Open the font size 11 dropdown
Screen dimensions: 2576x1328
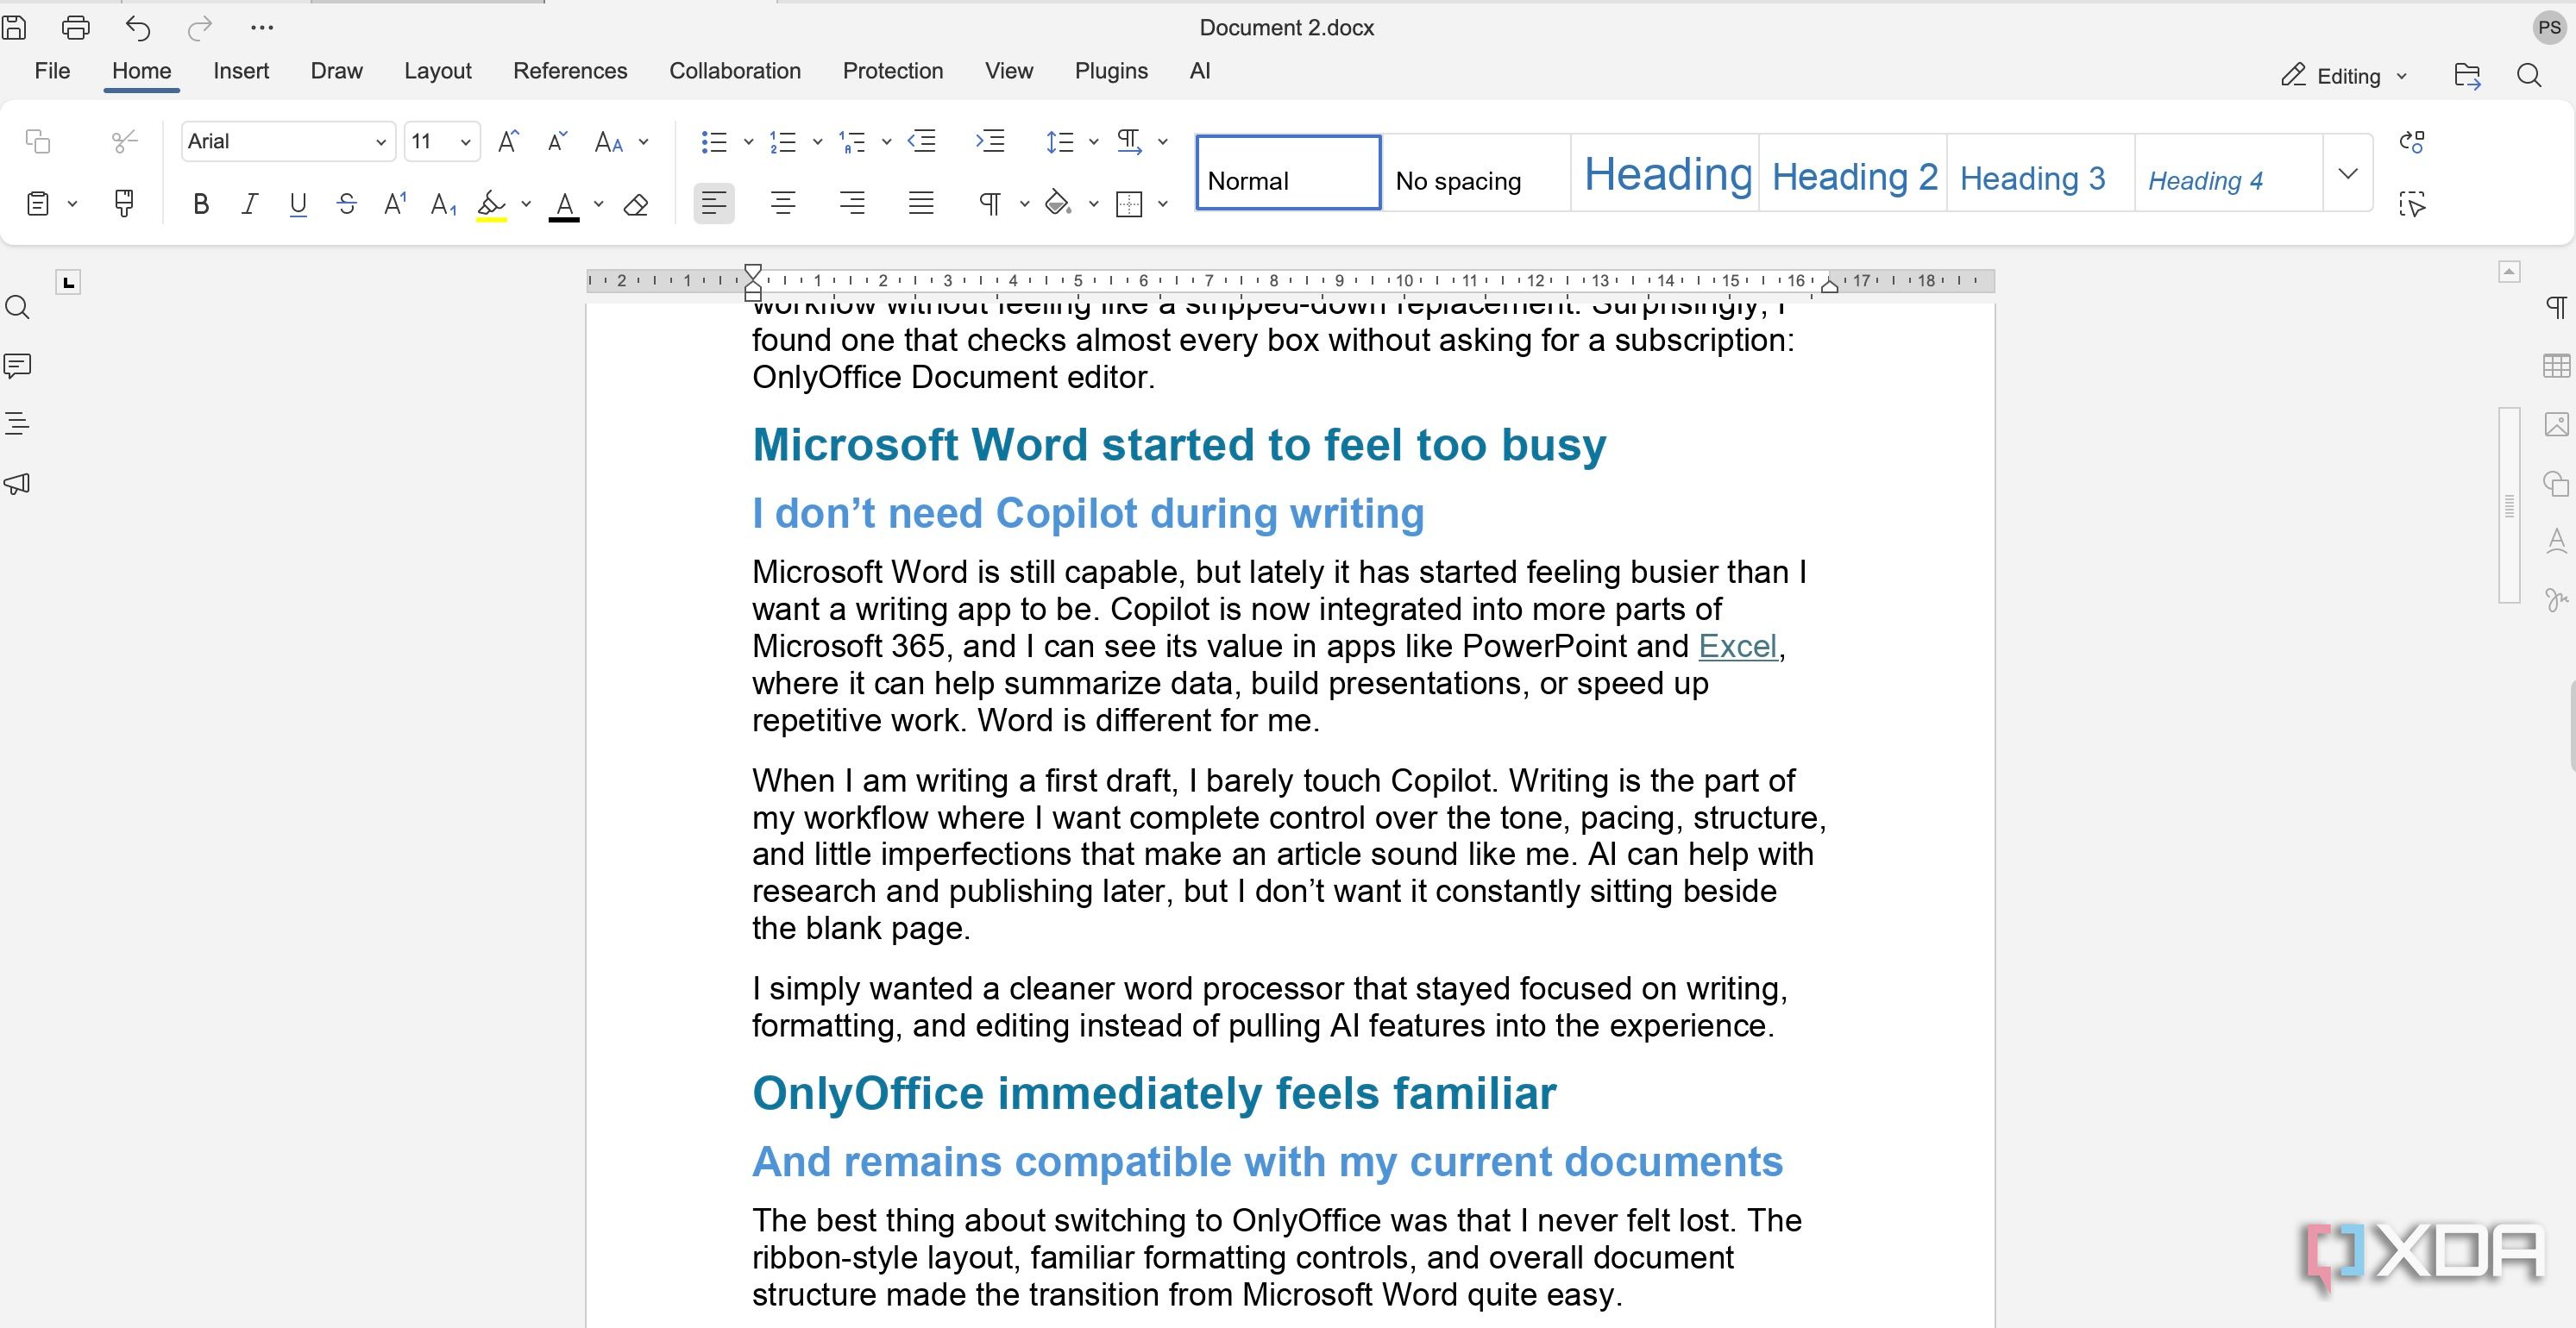(465, 143)
